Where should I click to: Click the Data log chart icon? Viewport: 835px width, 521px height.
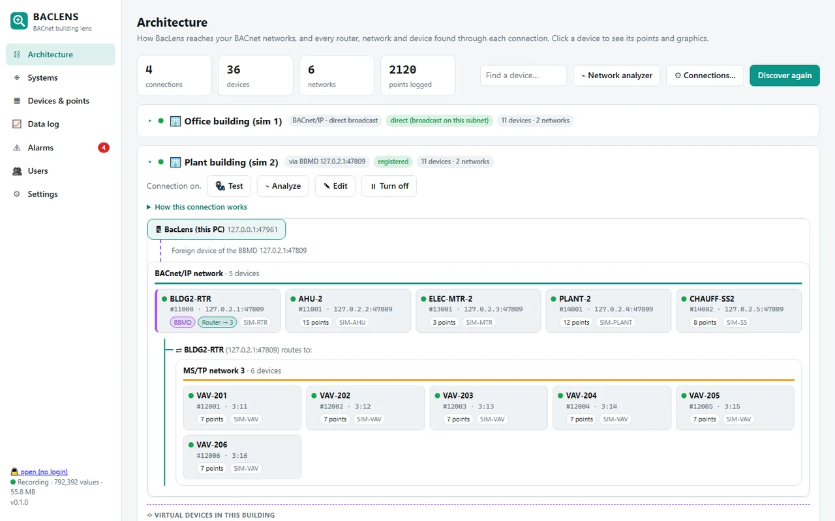(x=17, y=124)
